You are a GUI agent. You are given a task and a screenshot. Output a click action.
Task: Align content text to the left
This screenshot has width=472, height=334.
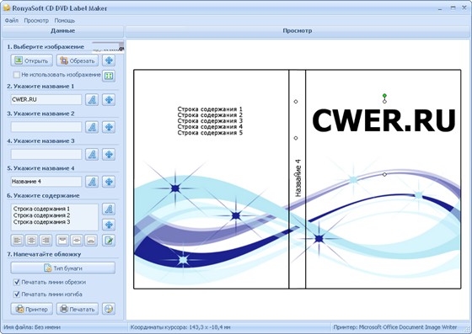(x=18, y=241)
